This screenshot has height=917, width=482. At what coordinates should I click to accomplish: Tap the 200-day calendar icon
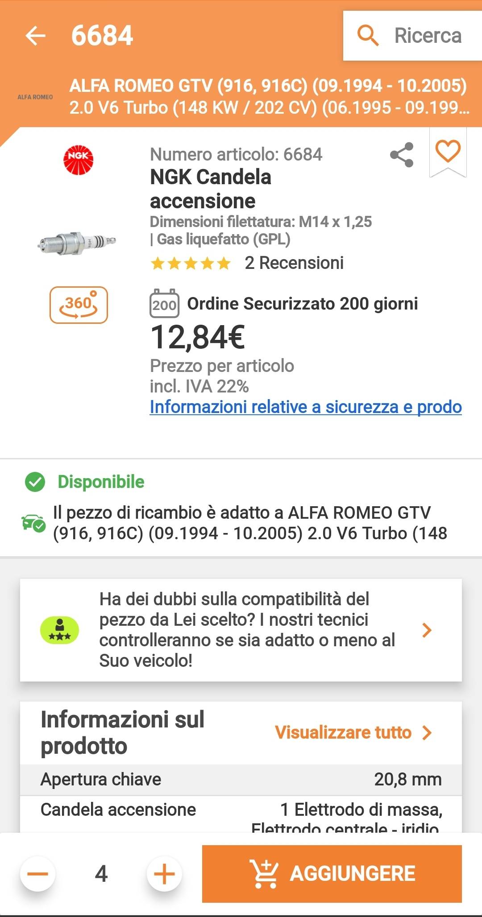[x=164, y=304]
